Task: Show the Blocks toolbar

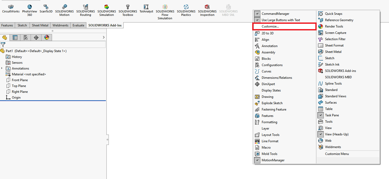Action: click(x=284, y=59)
